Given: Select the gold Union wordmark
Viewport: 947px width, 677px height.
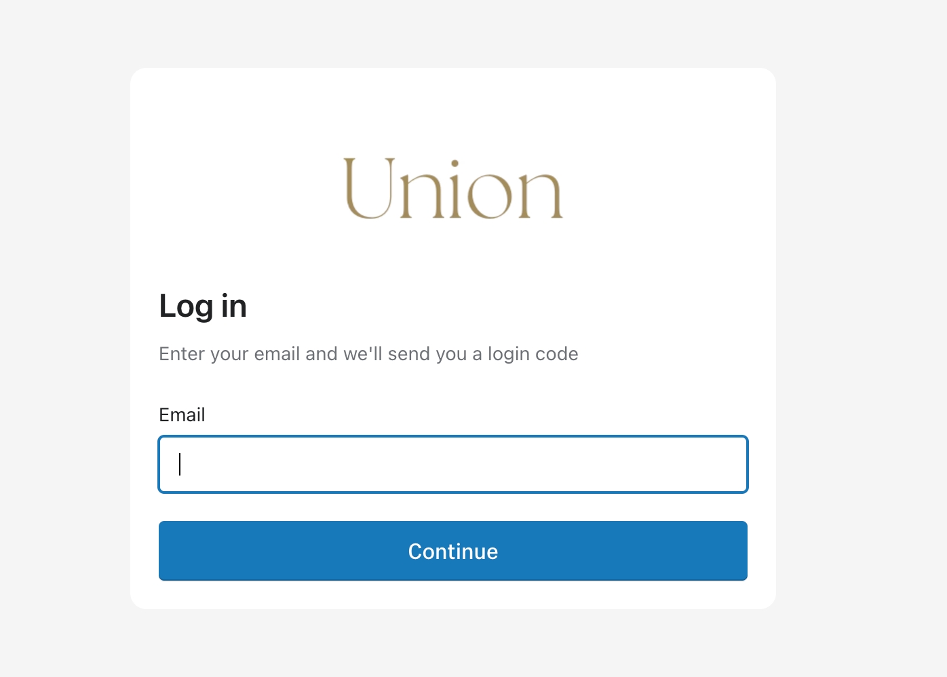Looking at the screenshot, I should (453, 189).
